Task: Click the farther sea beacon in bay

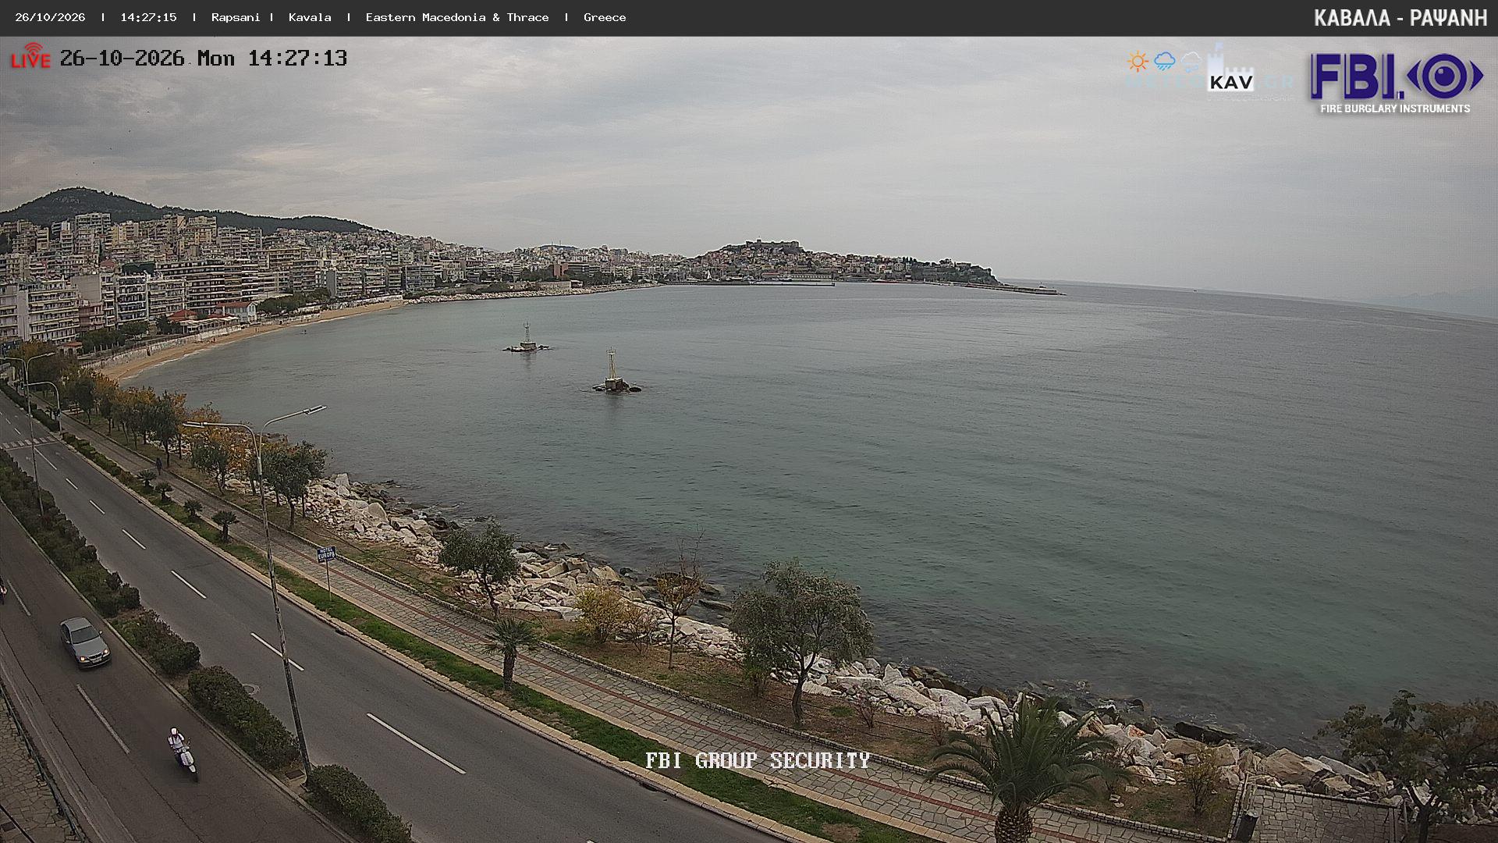Action: 527,338
